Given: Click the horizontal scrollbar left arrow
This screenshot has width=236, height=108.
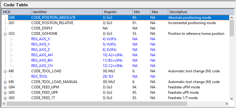Looking at the screenshot, I should point(4,104).
